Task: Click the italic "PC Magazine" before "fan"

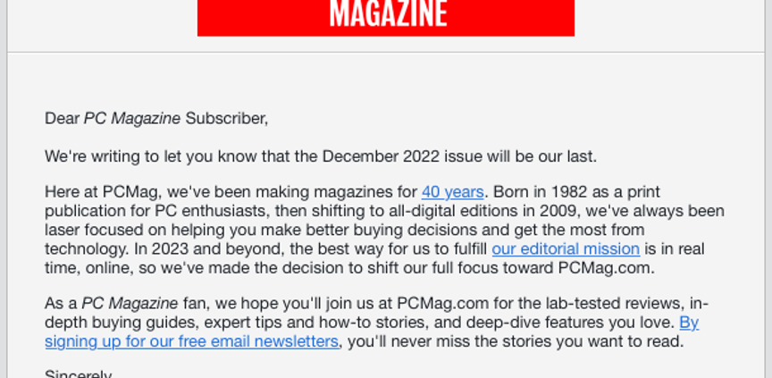Action: click(130, 303)
